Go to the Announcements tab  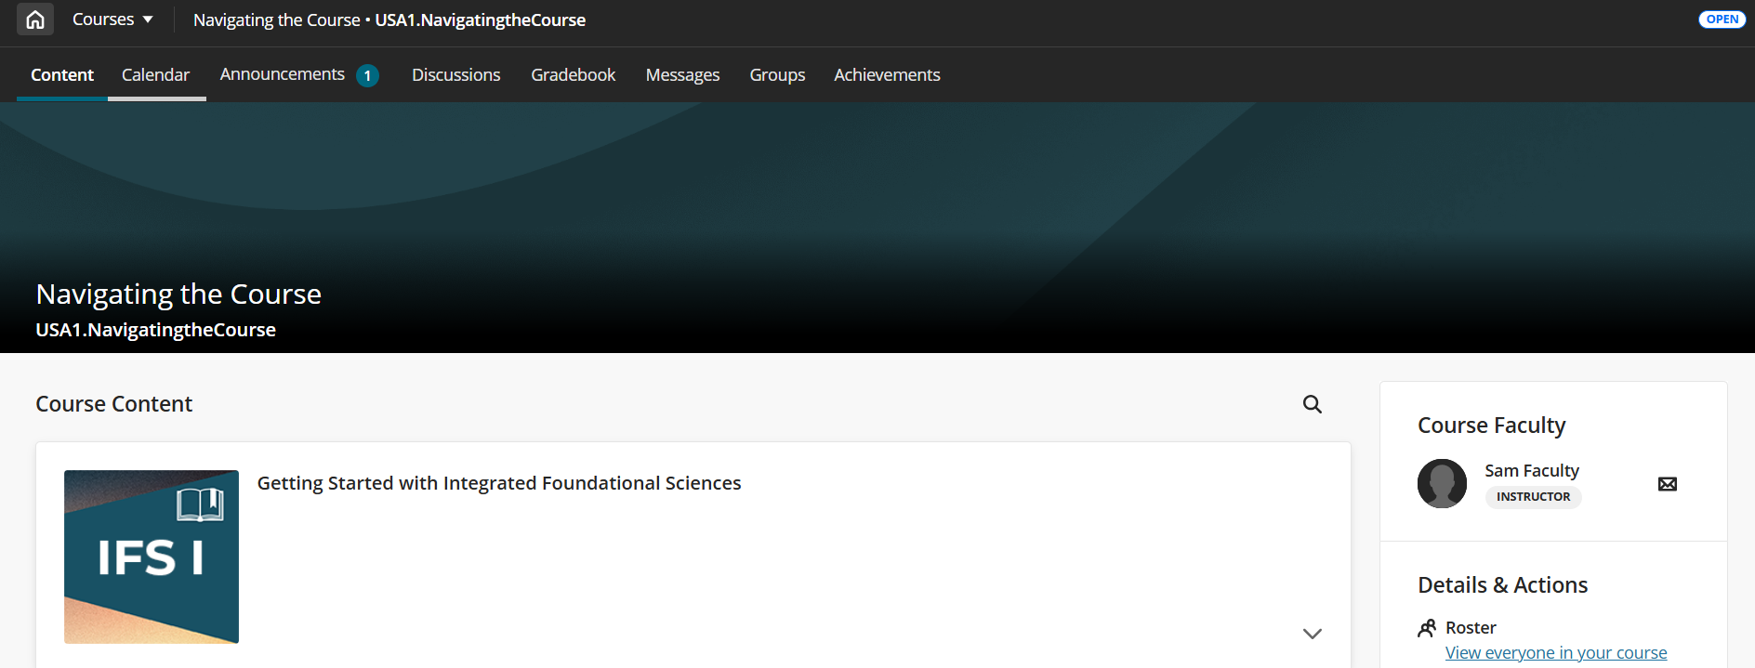(282, 74)
